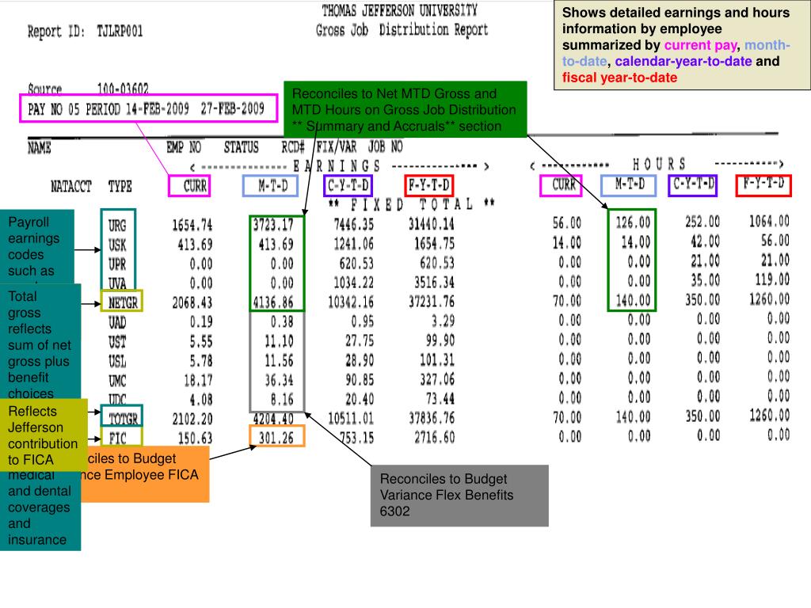Select the C-Y-T-D header under EARNINGS
Viewport: 811px width, 608px height.
click(x=348, y=185)
